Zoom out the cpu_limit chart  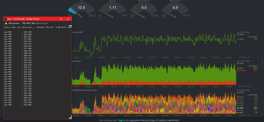pos(251,57)
